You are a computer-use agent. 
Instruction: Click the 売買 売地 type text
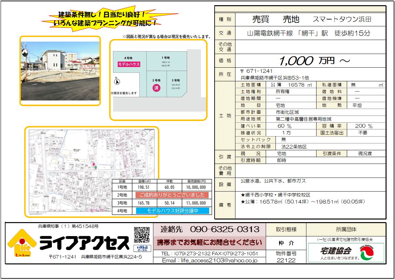[275, 19]
